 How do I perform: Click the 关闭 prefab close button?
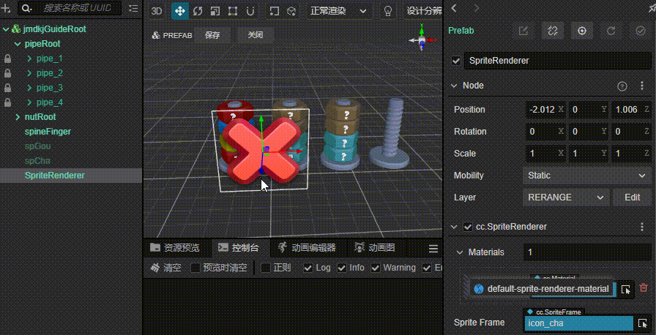click(256, 35)
